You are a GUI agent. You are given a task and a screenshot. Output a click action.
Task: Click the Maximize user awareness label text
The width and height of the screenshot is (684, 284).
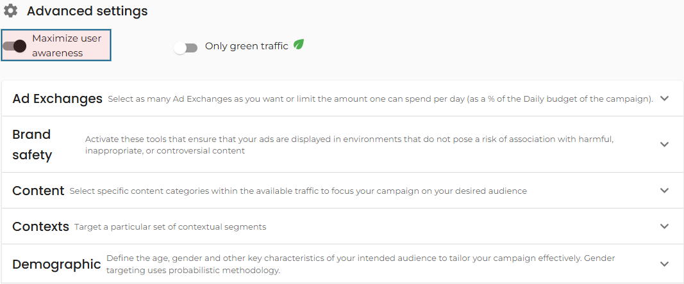[x=67, y=46]
